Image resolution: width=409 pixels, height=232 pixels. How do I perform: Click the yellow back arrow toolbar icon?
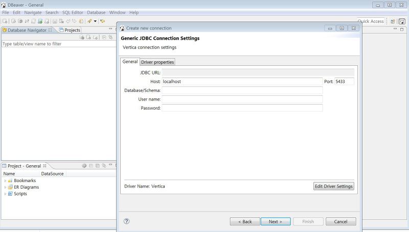103,21
